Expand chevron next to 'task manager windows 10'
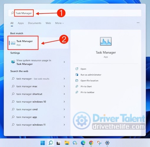The image size is (150, 147). tap(64, 102)
